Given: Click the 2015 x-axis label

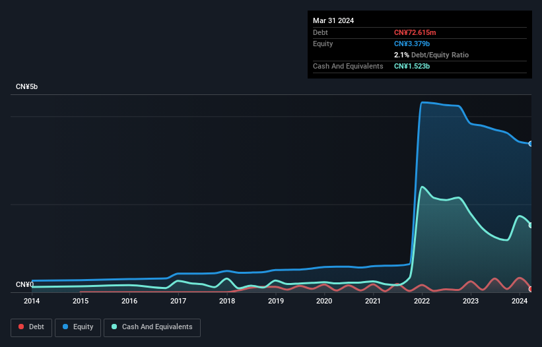Looking at the screenshot, I should tap(81, 301).
